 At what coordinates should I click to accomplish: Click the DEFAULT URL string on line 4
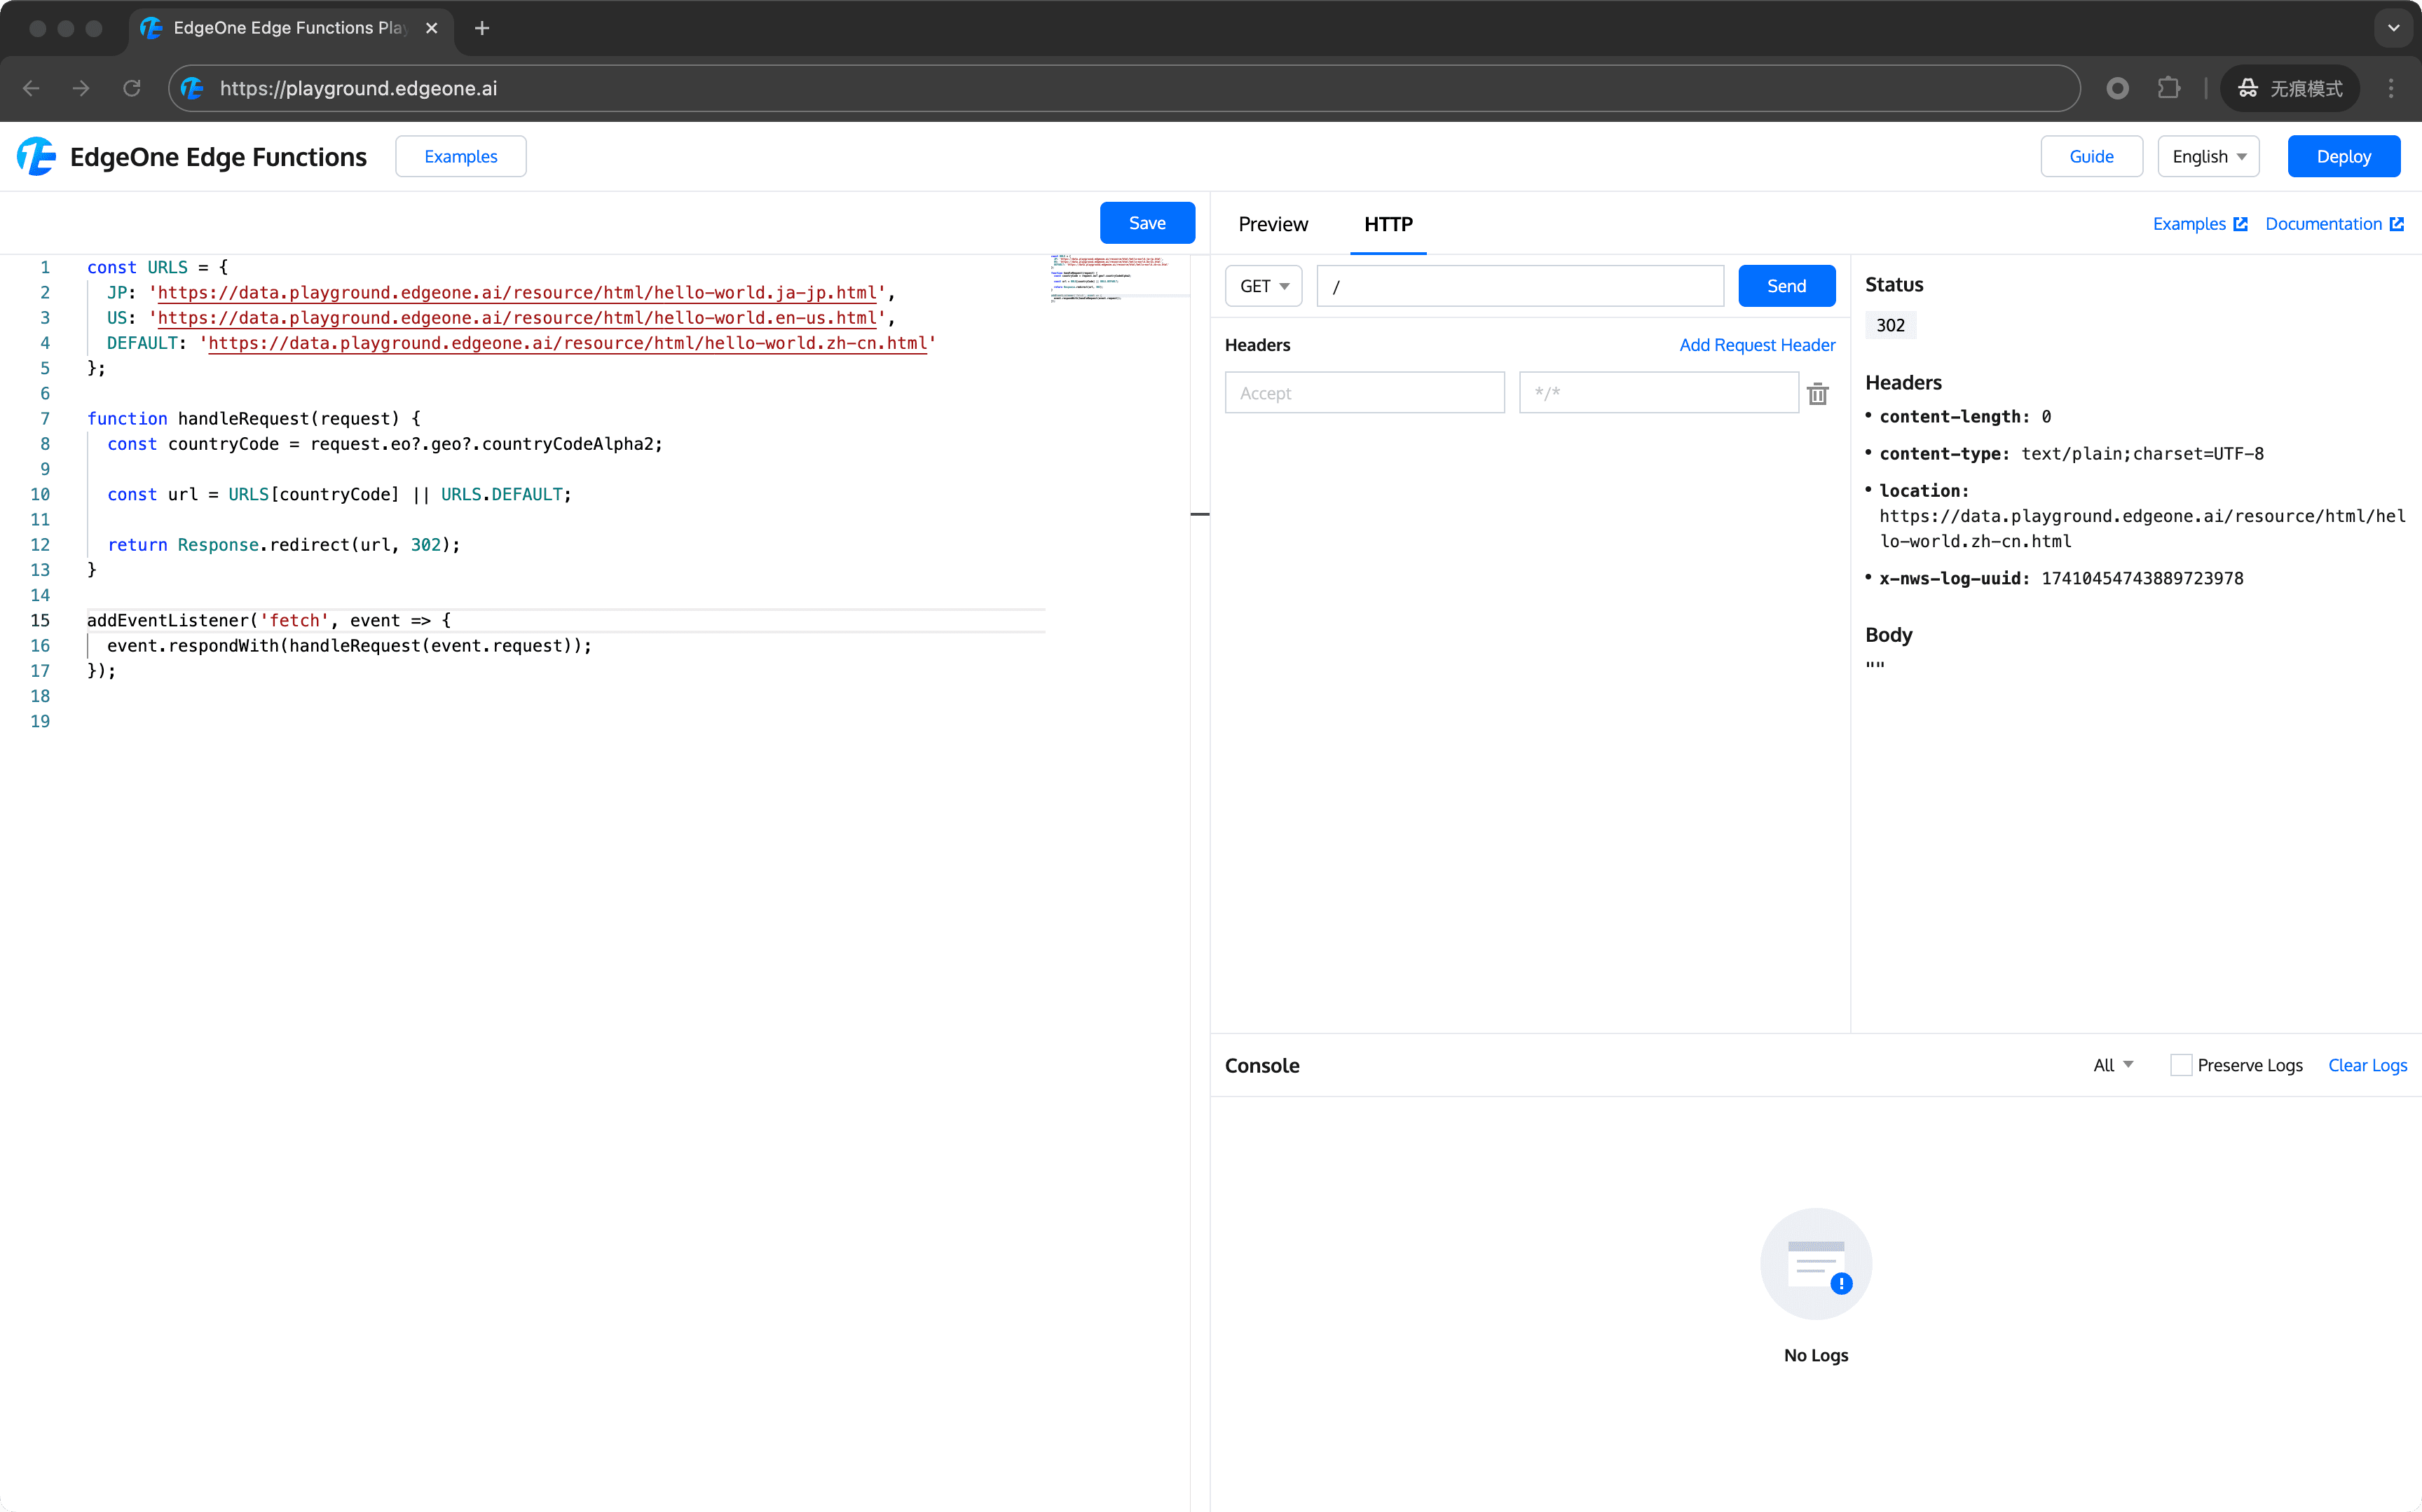(568, 343)
